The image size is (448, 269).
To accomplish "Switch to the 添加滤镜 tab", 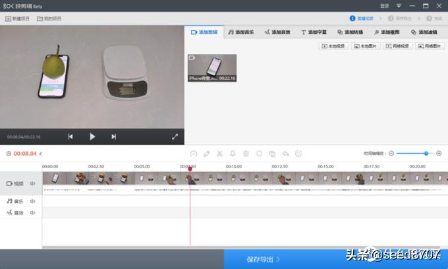I will pyautogui.click(x=424, y=32).
